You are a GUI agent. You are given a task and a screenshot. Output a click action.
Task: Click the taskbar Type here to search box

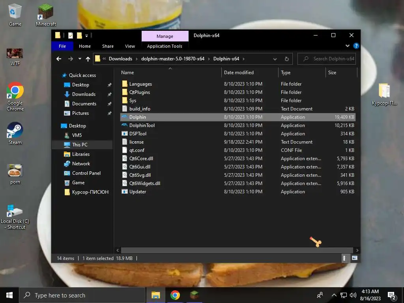tap(82, 295)
